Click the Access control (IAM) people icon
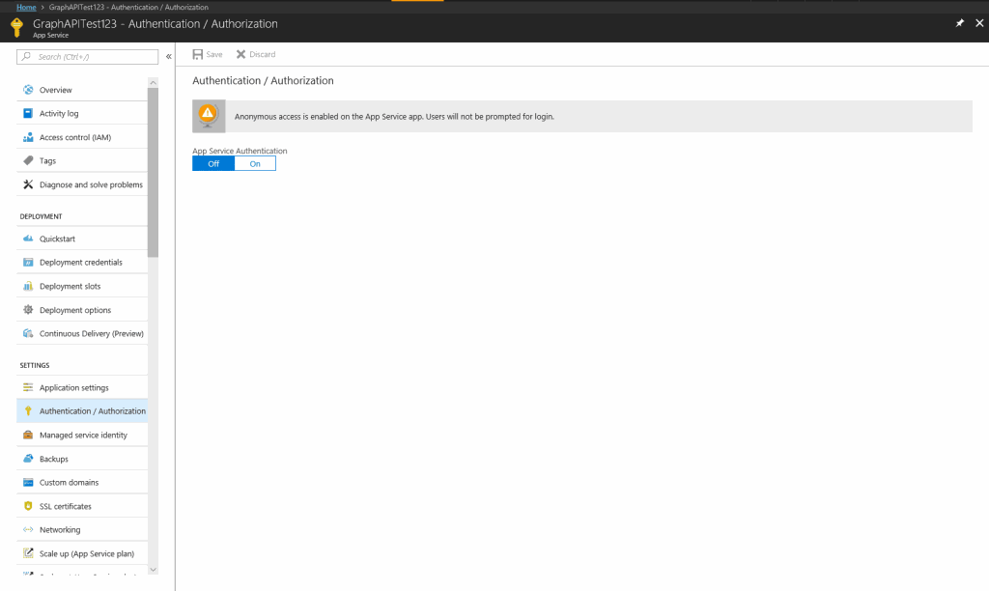The height and width of the screenshot is (591, 989). [28, 137]
